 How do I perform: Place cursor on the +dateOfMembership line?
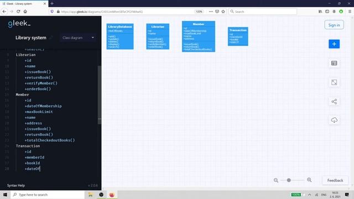(43, 106)
